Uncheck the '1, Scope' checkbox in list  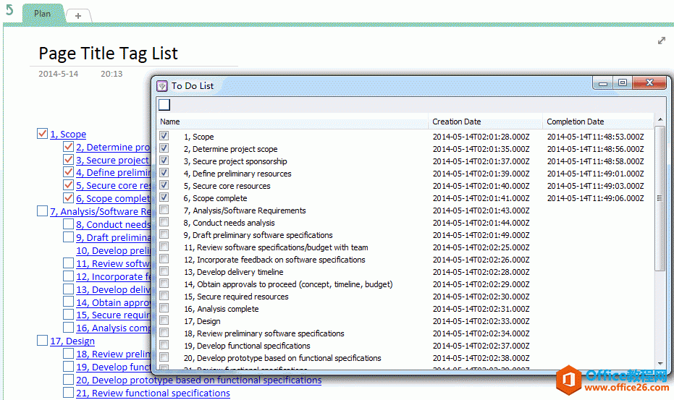(x=164, y=136)
